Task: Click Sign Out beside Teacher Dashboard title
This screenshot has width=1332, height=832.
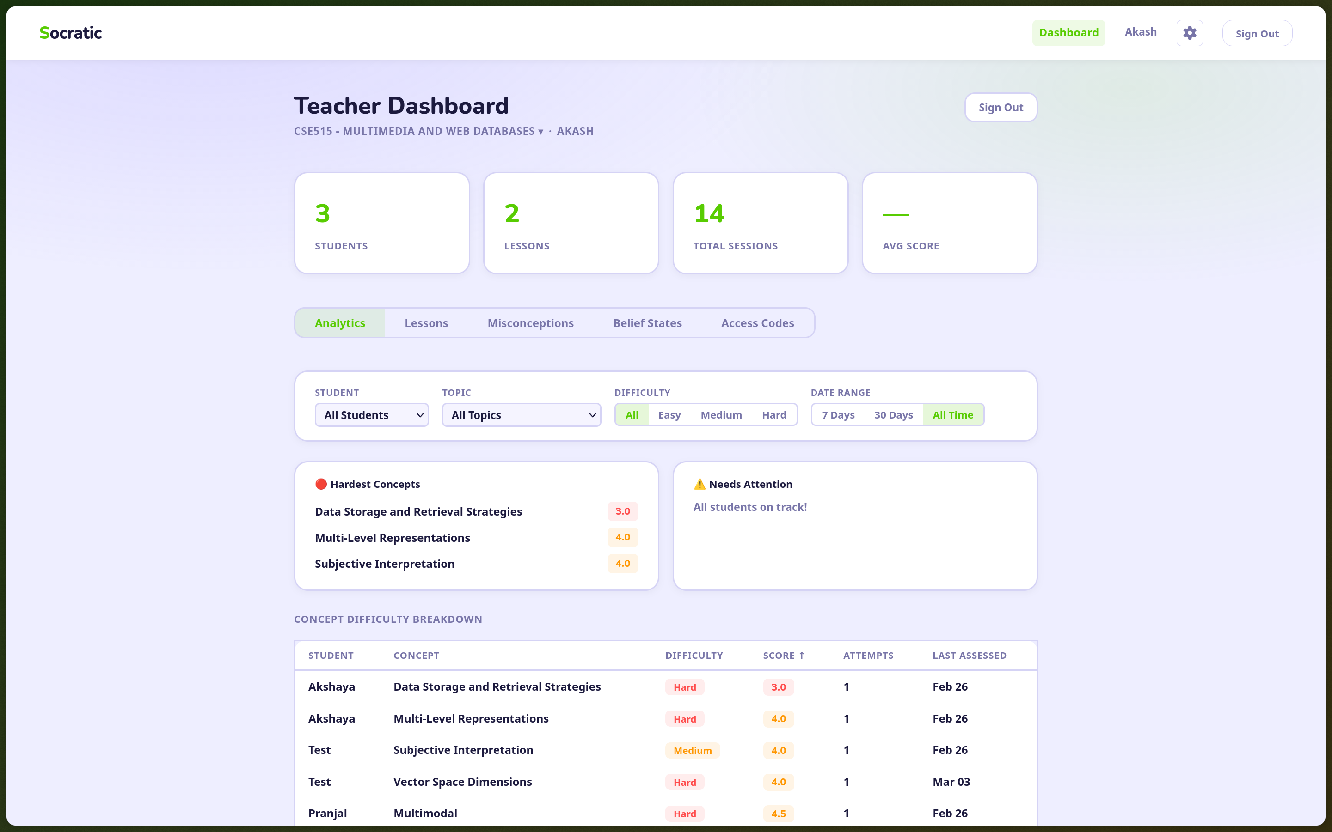Action: click(x=1001, y=107)
